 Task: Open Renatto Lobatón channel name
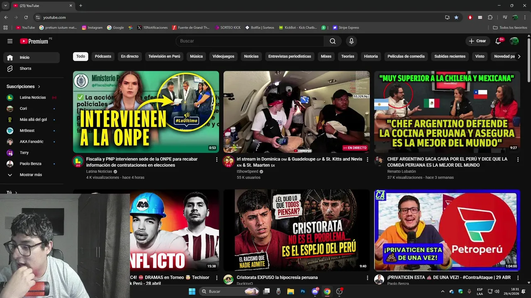coord(401,171)
